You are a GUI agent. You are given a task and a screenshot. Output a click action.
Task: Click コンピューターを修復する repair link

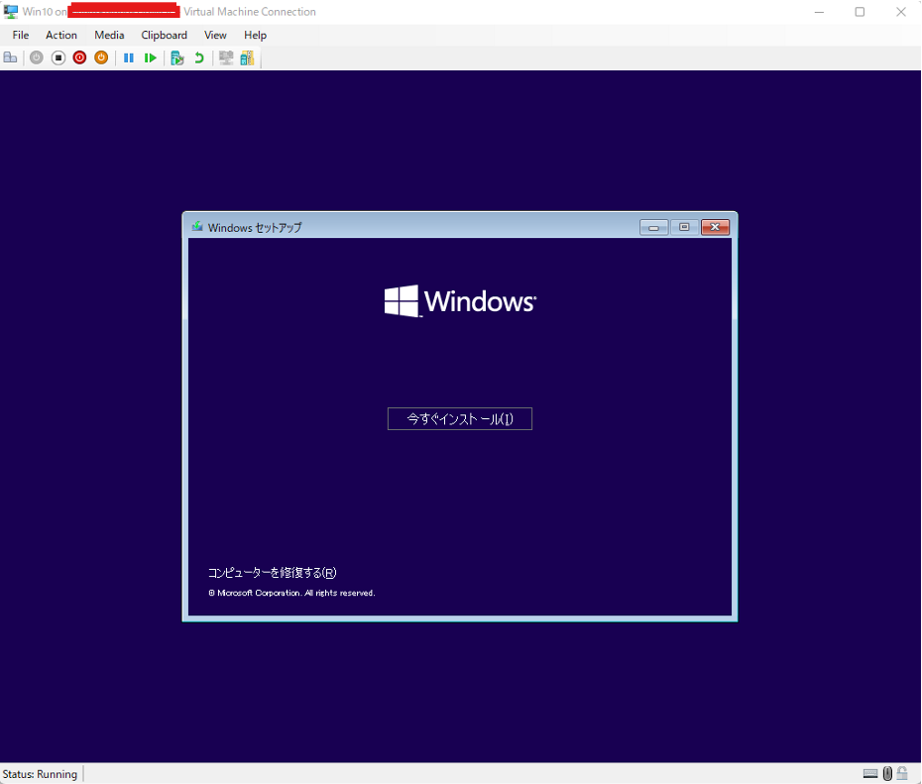(273, 573)
